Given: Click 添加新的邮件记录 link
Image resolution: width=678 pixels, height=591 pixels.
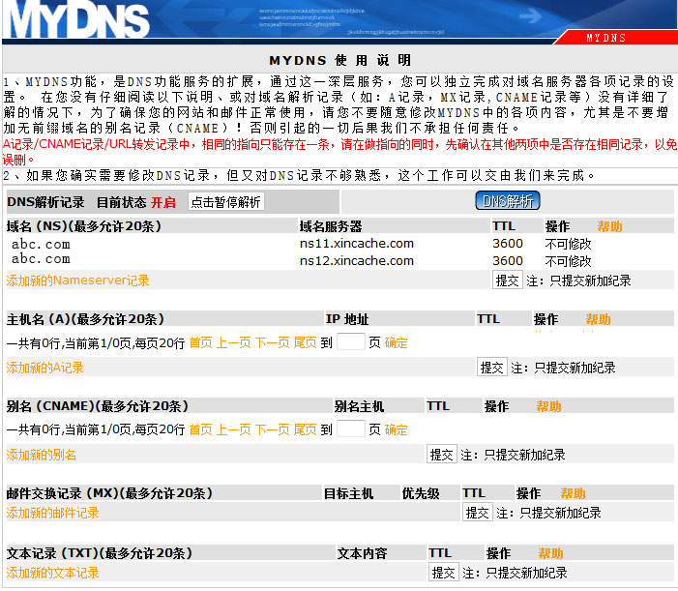Looking at the screenshot, I should tap(53, 514).
